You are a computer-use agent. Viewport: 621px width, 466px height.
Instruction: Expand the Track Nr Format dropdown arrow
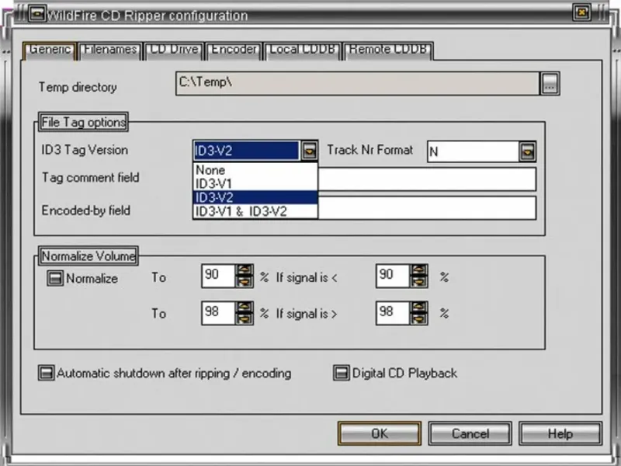pos(527,151)
